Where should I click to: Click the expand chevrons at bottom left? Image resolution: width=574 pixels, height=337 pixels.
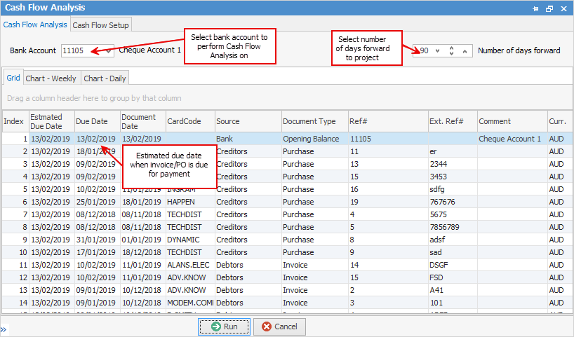click(4, 329)
